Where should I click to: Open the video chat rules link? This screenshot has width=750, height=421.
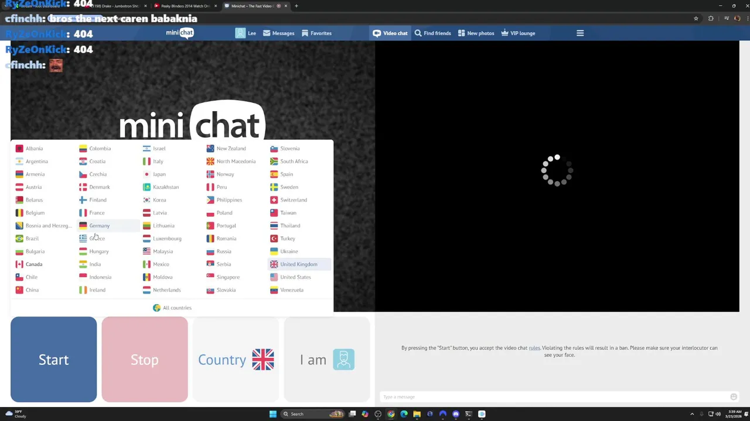(534, 348)
